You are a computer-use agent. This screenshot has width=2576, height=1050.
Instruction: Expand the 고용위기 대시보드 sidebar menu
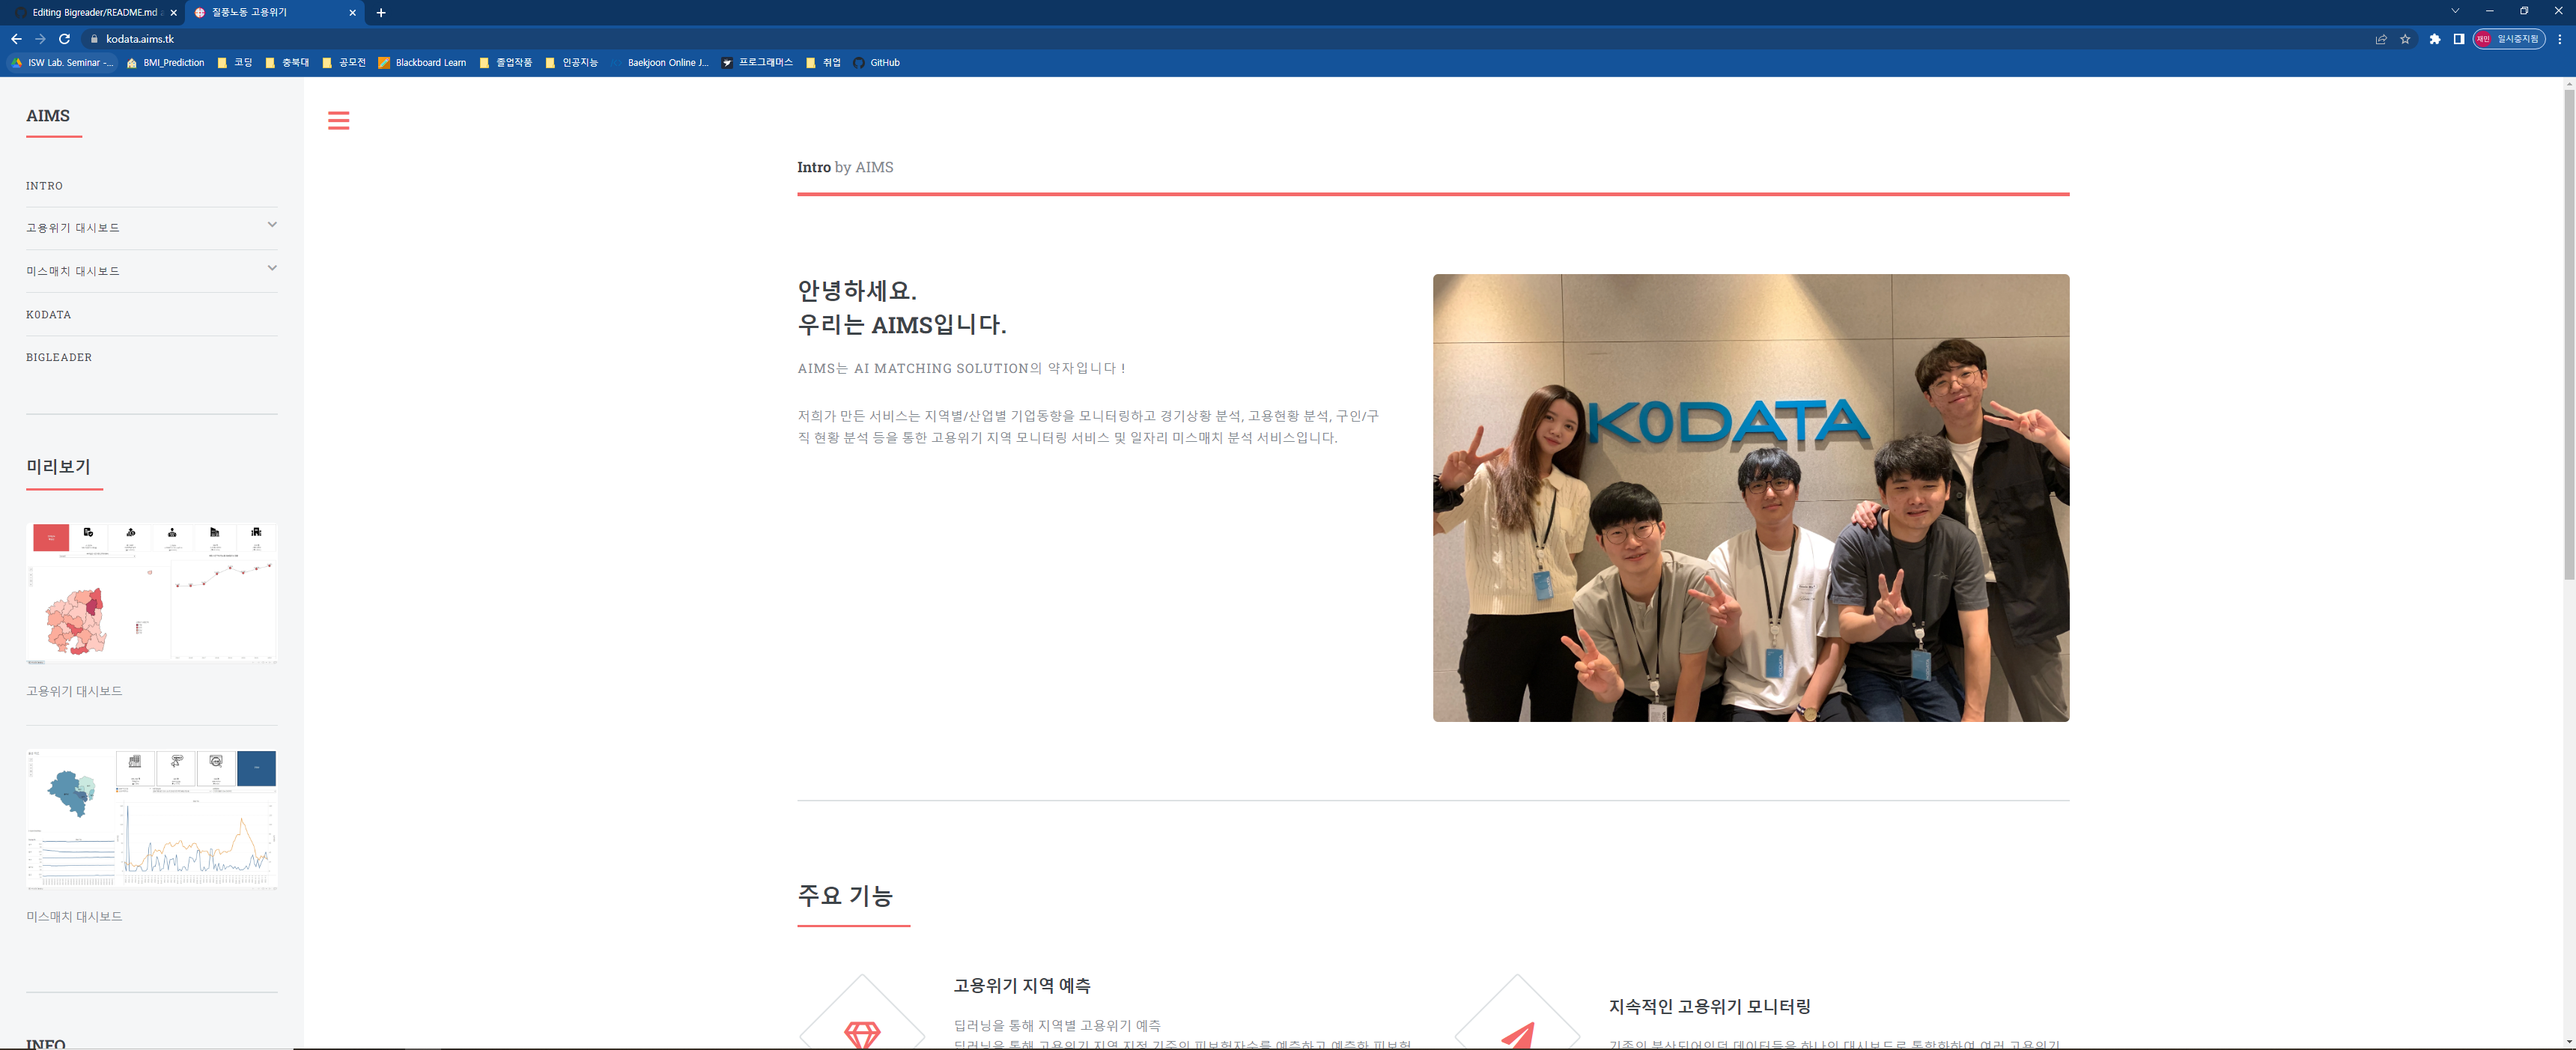pyautogui.click(x=271, y=225)
